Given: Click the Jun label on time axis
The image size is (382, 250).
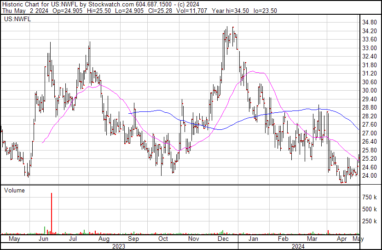Looking at the screenshot, I should pyautogui.click(x=44, y=239).
